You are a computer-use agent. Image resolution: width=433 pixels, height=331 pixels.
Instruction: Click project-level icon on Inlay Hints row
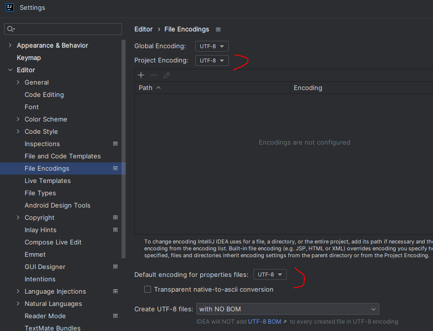coord(116,230)
